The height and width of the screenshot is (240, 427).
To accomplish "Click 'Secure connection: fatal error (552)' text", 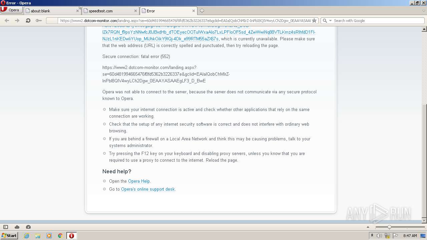I will point(136,56).
